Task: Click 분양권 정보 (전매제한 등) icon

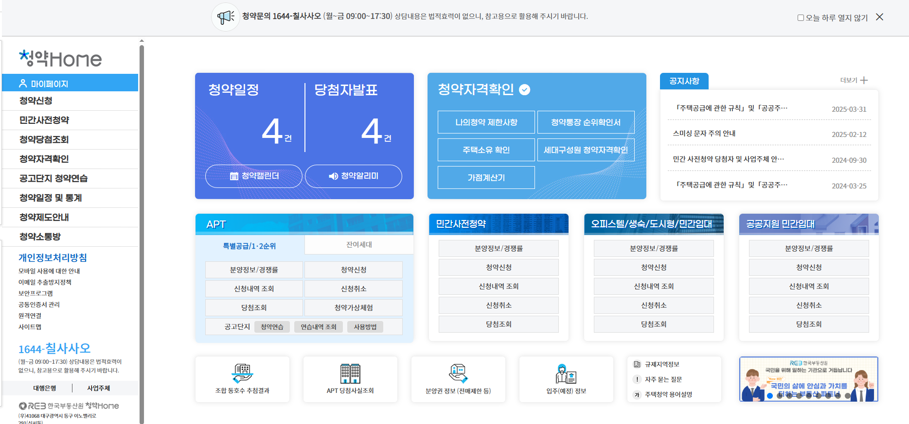Action: pos(458,373)
